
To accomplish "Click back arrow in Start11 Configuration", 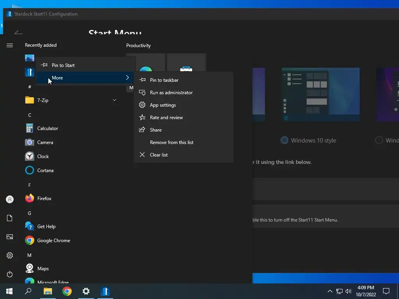I will point(18,32).
